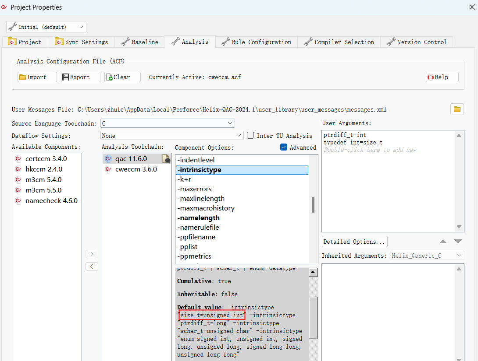Remove component using the left arrow button
Viewport: 478px width, 361px height.
tap(92, 266)
